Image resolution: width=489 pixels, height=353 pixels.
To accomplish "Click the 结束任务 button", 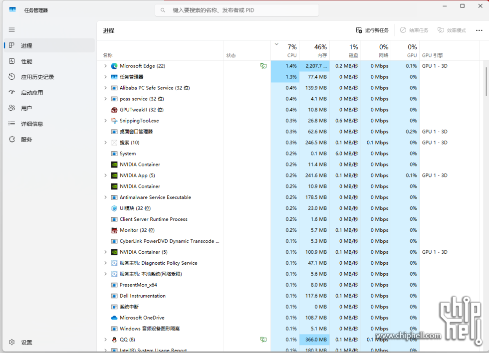I will click(x=414, y=30).
